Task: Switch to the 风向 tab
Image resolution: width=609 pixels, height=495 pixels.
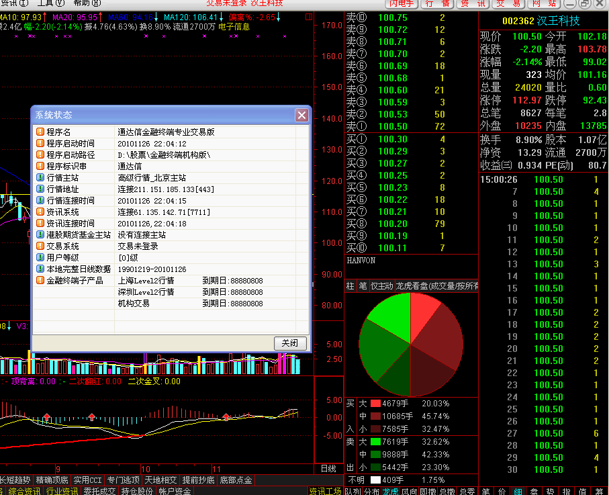Action: pos(409,492)
